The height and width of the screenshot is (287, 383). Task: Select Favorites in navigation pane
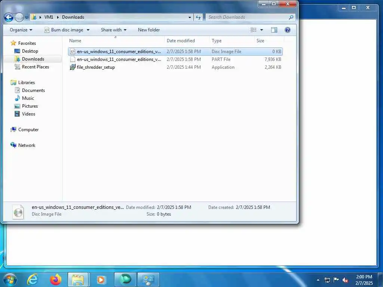click(x=27, y=43)
